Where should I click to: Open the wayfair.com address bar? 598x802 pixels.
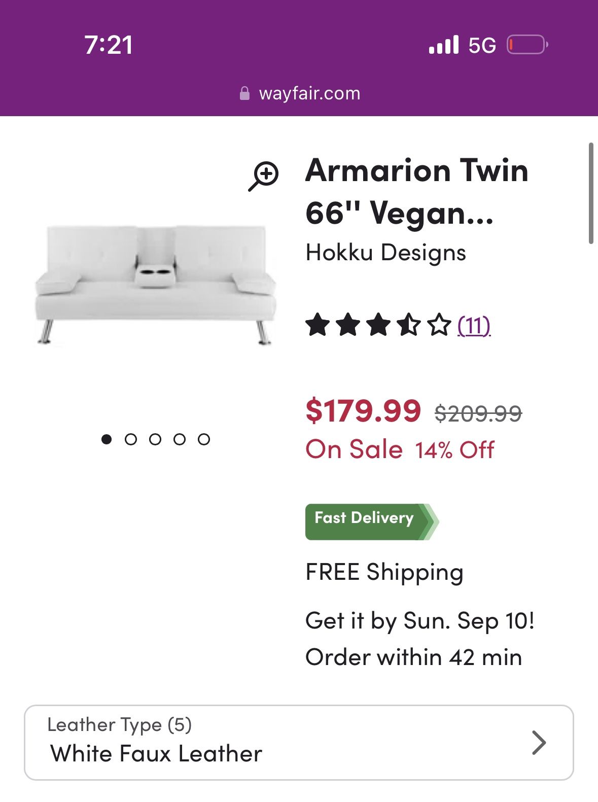coord(308,93)
